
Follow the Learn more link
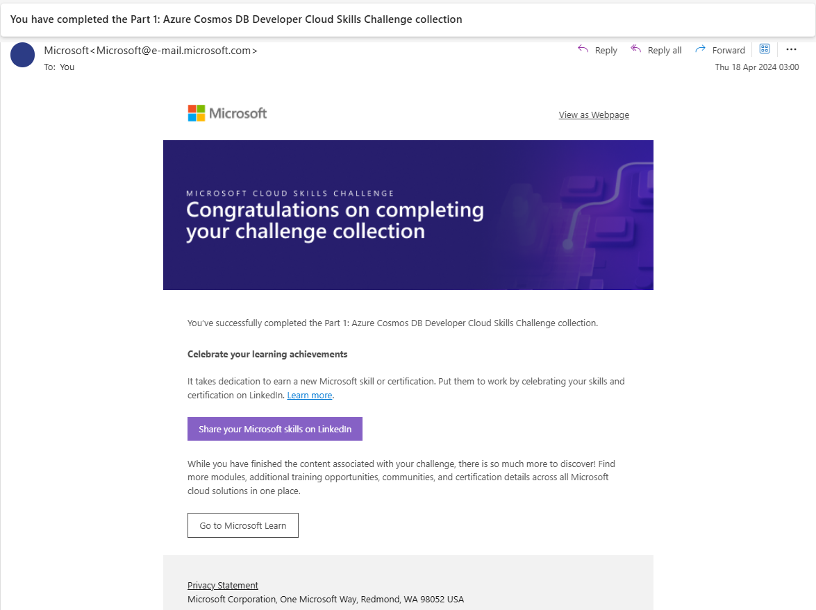pyautogui.click(x=310, y=396)
